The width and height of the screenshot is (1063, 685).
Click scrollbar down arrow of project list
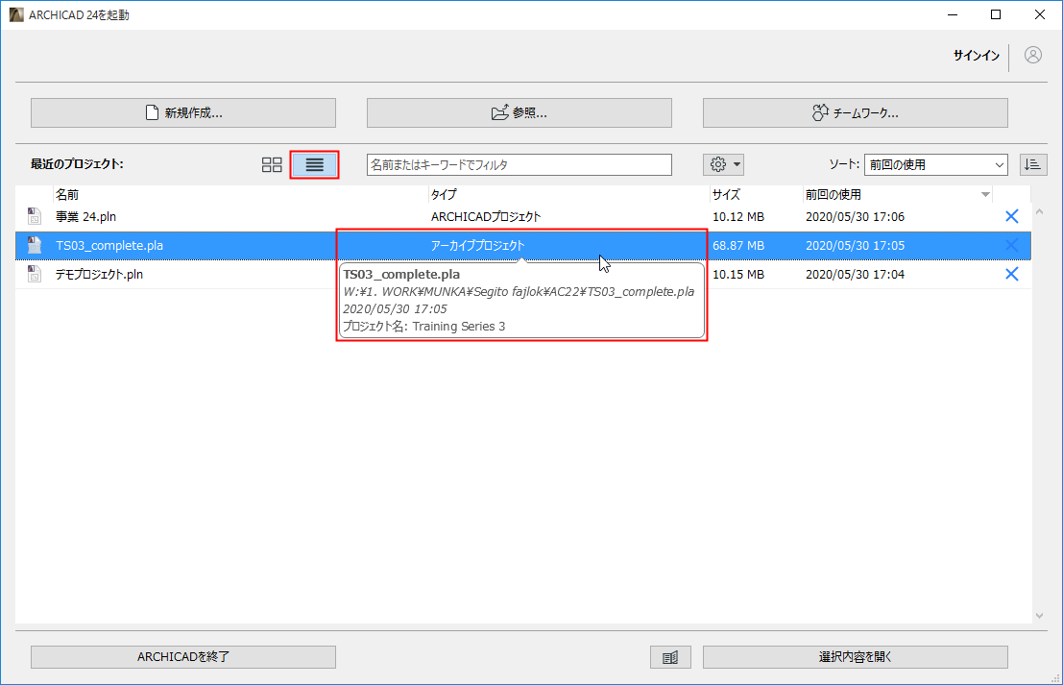1039,615
